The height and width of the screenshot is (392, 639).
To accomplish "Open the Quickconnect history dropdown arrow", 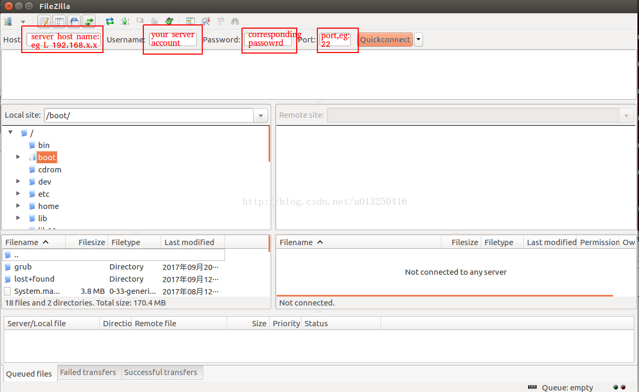I will click(x=418, y=40).
